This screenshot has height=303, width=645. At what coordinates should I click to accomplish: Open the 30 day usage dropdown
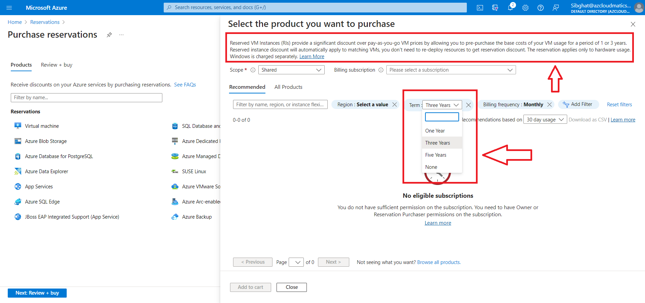coord(545,119)
